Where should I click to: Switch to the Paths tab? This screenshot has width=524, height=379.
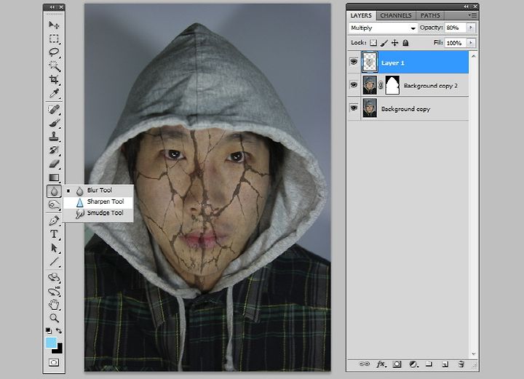[x=430, y=15]
